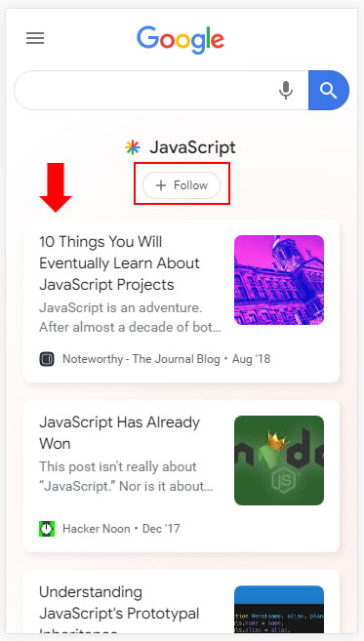
Task: Click the plus icon in Follow button
Action: click(x=161, y=185)
